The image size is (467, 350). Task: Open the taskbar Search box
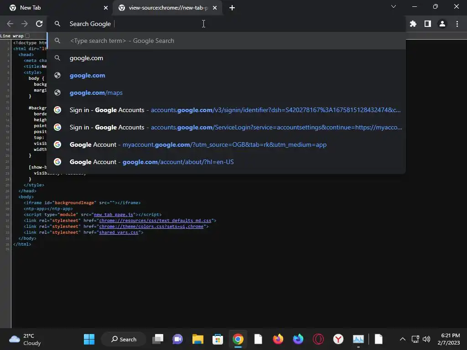(x=124, y=339)
